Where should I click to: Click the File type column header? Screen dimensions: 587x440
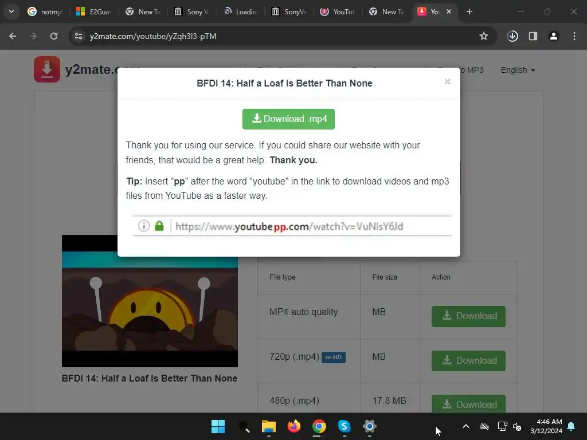(283, 277)
